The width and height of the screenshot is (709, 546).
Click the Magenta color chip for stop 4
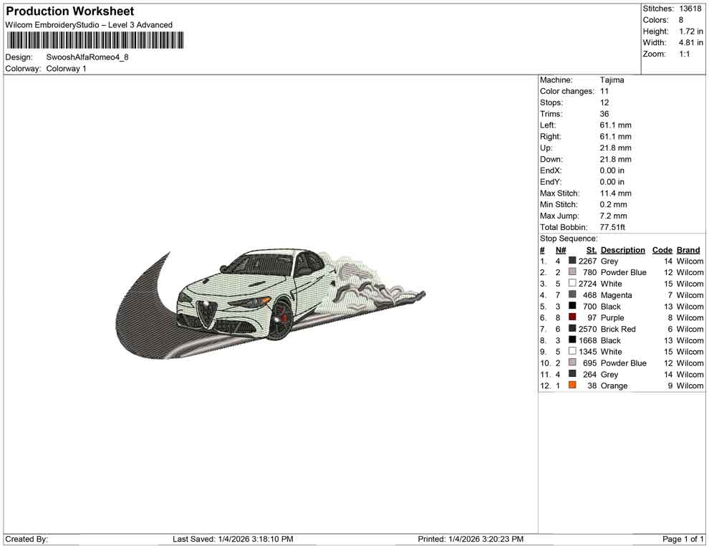(x=573, y=294)
